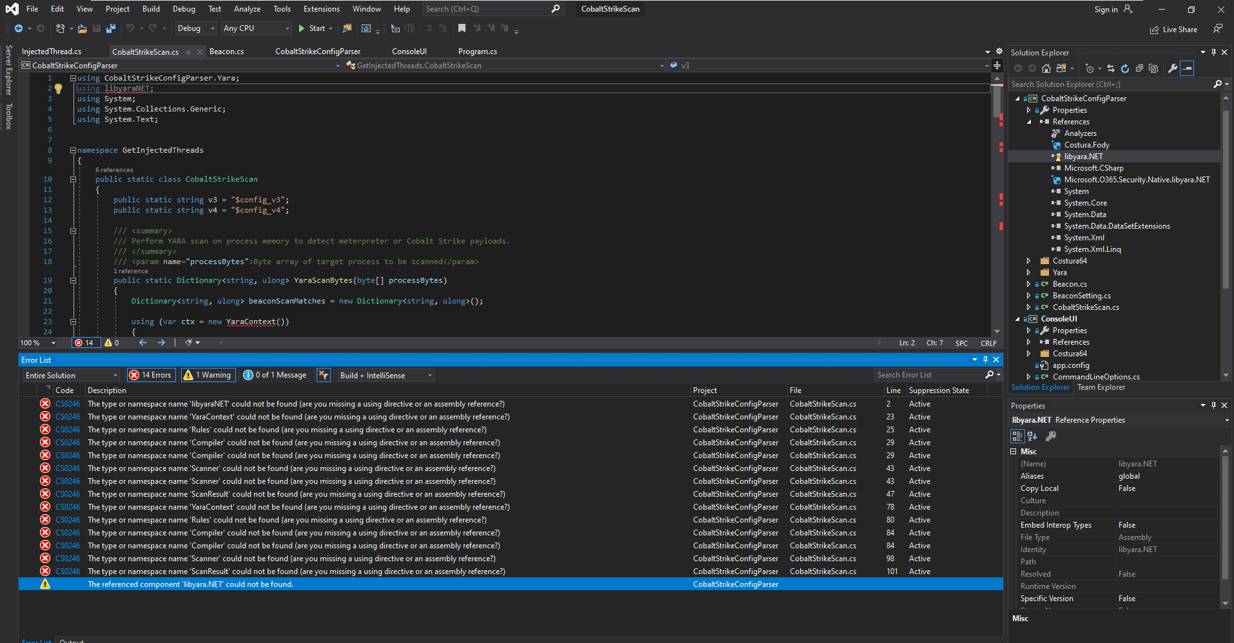
Task: Toggle the 14 Errors filter in Error List
Action: 150,375
